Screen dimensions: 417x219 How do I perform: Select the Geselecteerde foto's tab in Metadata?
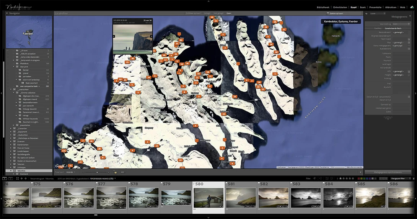click(393, 28)
